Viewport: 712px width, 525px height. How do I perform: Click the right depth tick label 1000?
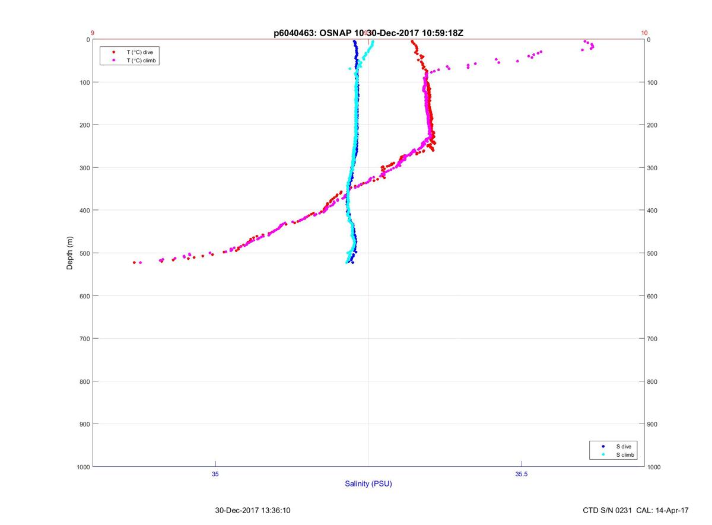(x=655, y=467)
